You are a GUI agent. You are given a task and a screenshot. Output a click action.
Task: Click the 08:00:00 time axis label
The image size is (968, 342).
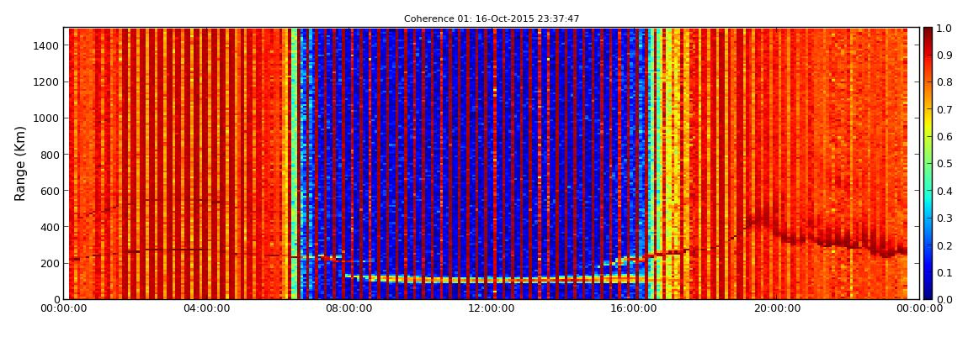(x=348, y=308)
